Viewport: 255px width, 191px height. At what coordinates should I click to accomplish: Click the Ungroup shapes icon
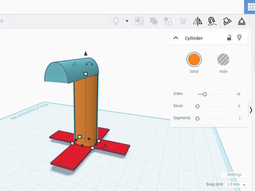[x=168, y=21]
